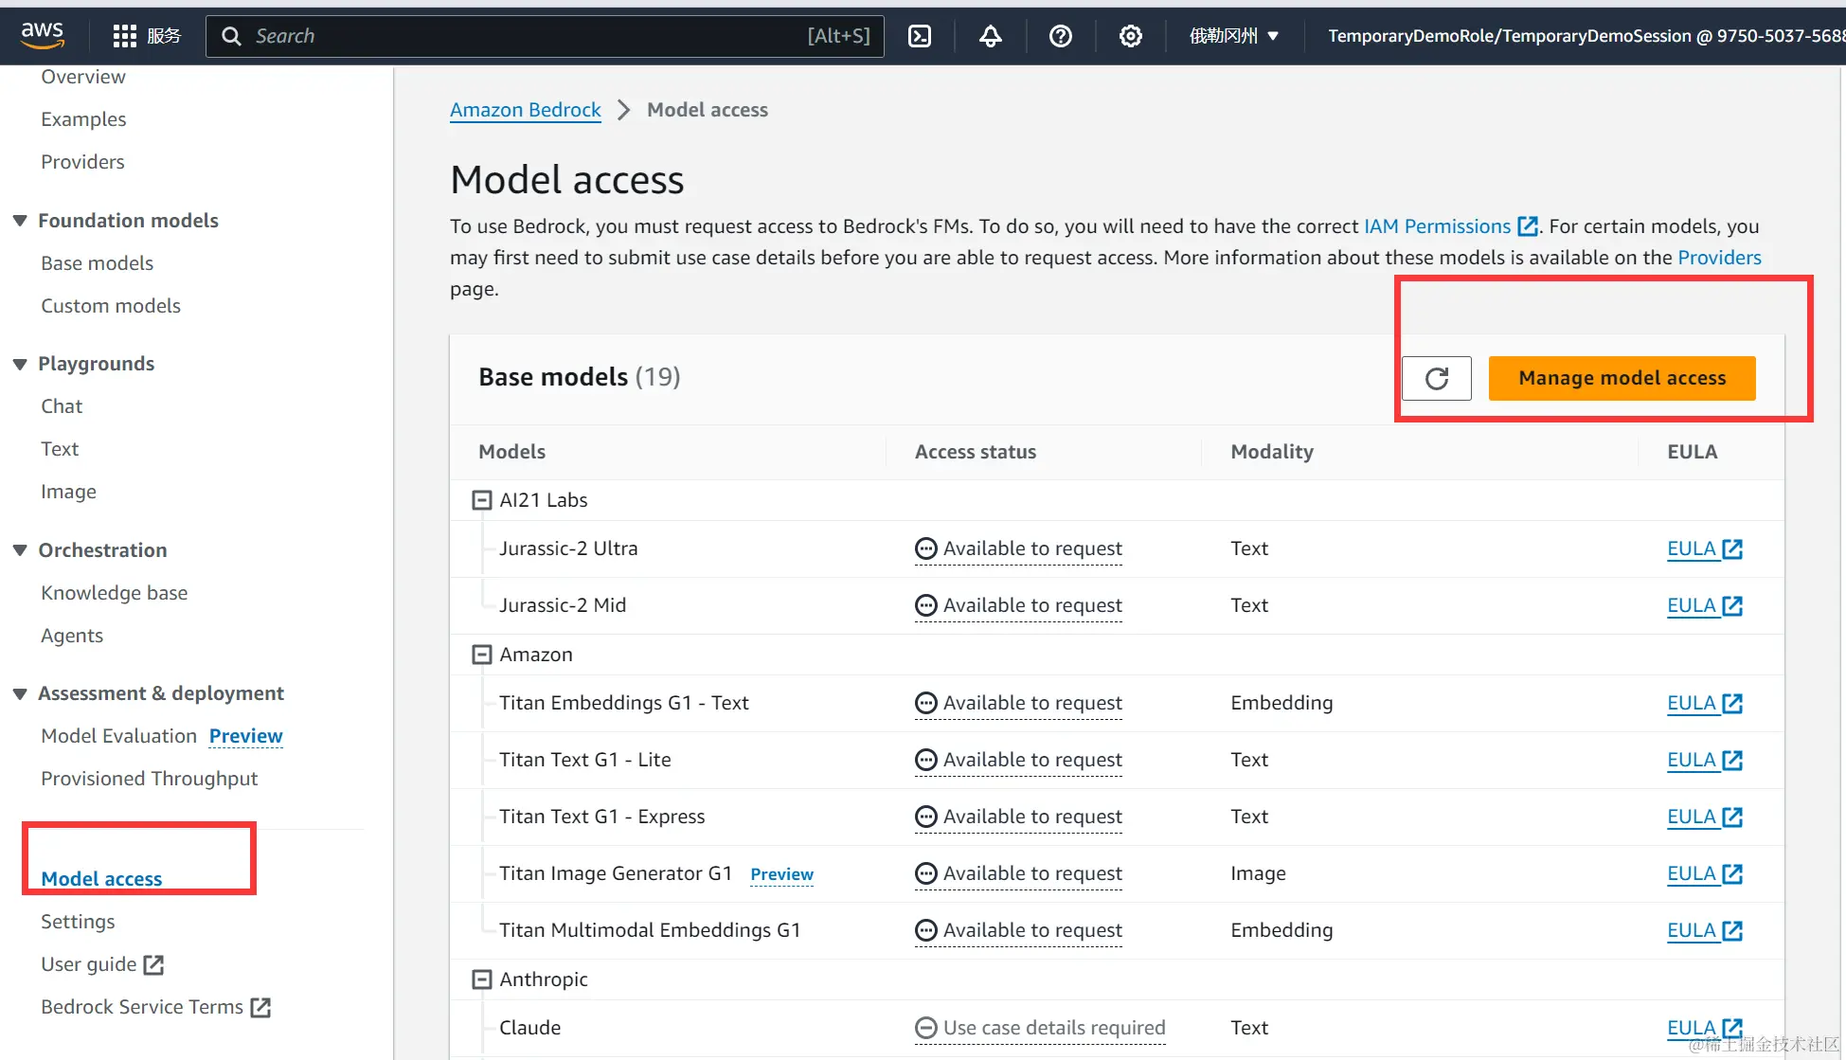
Task: Click the Access status column header
Action: 976,452
